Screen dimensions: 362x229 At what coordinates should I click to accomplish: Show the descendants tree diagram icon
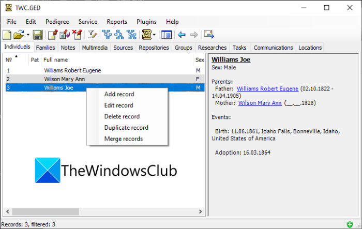tap(119, 35)
